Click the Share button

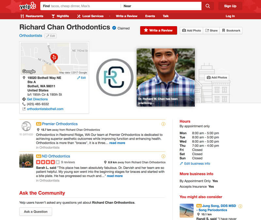[211, 31]
